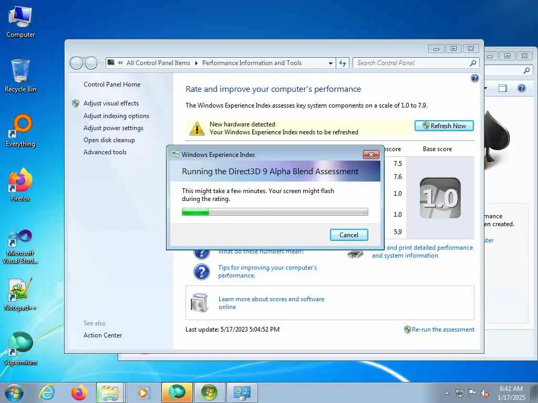
Task: Go to All Control Panel Items breadcrumb
Action: pos(158,63)
